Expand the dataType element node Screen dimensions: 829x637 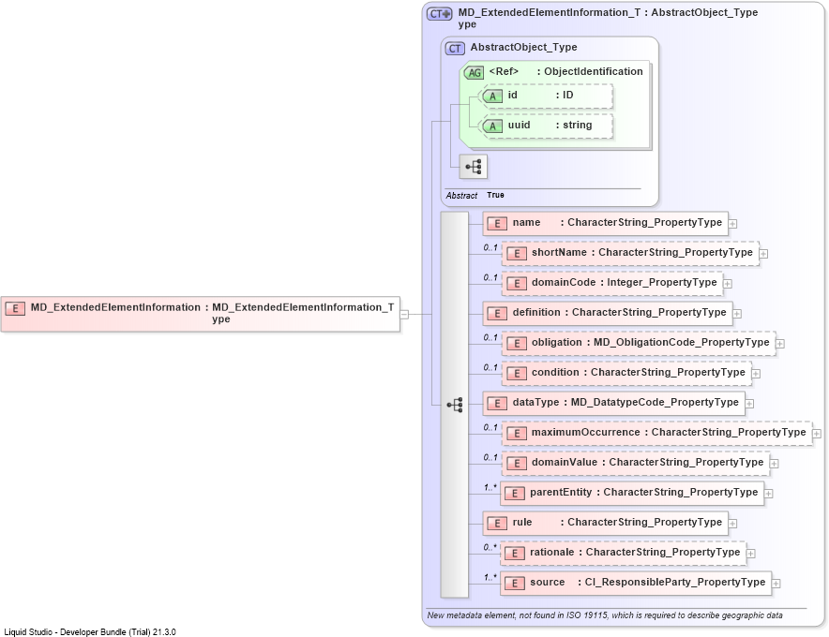point(749,404)
